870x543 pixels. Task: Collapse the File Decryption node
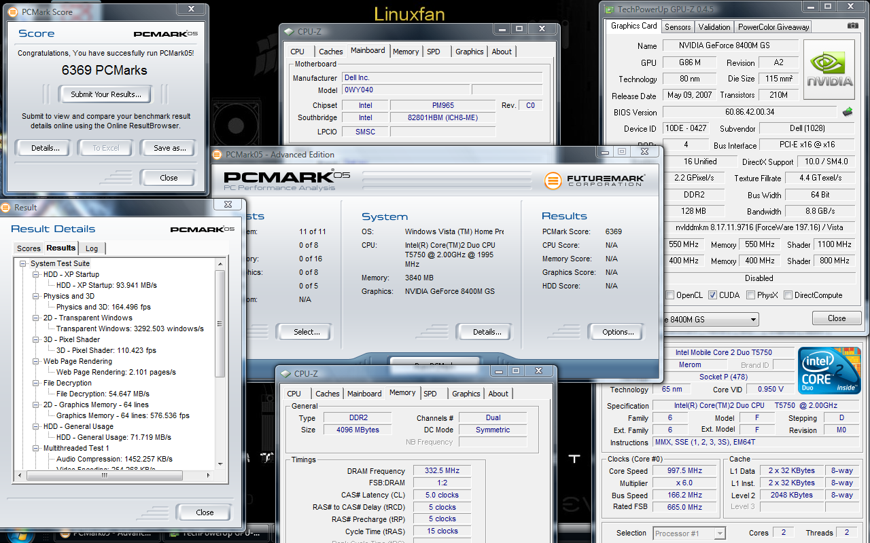point(36,383)
